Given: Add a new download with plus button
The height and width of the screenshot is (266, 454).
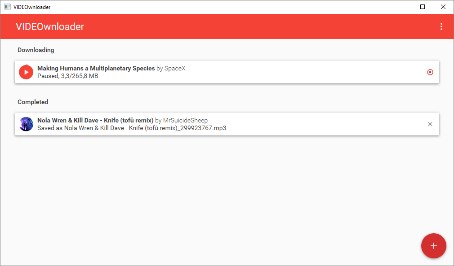Looking at the screenshot, I should (x=433, y=246).
